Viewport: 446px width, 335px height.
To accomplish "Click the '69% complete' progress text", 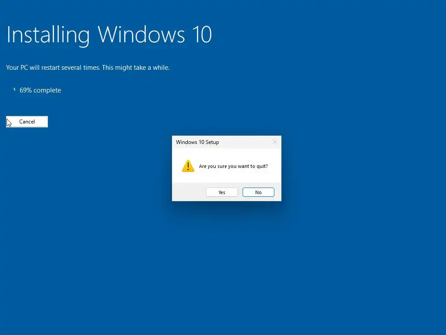I will tap(40, 90).
